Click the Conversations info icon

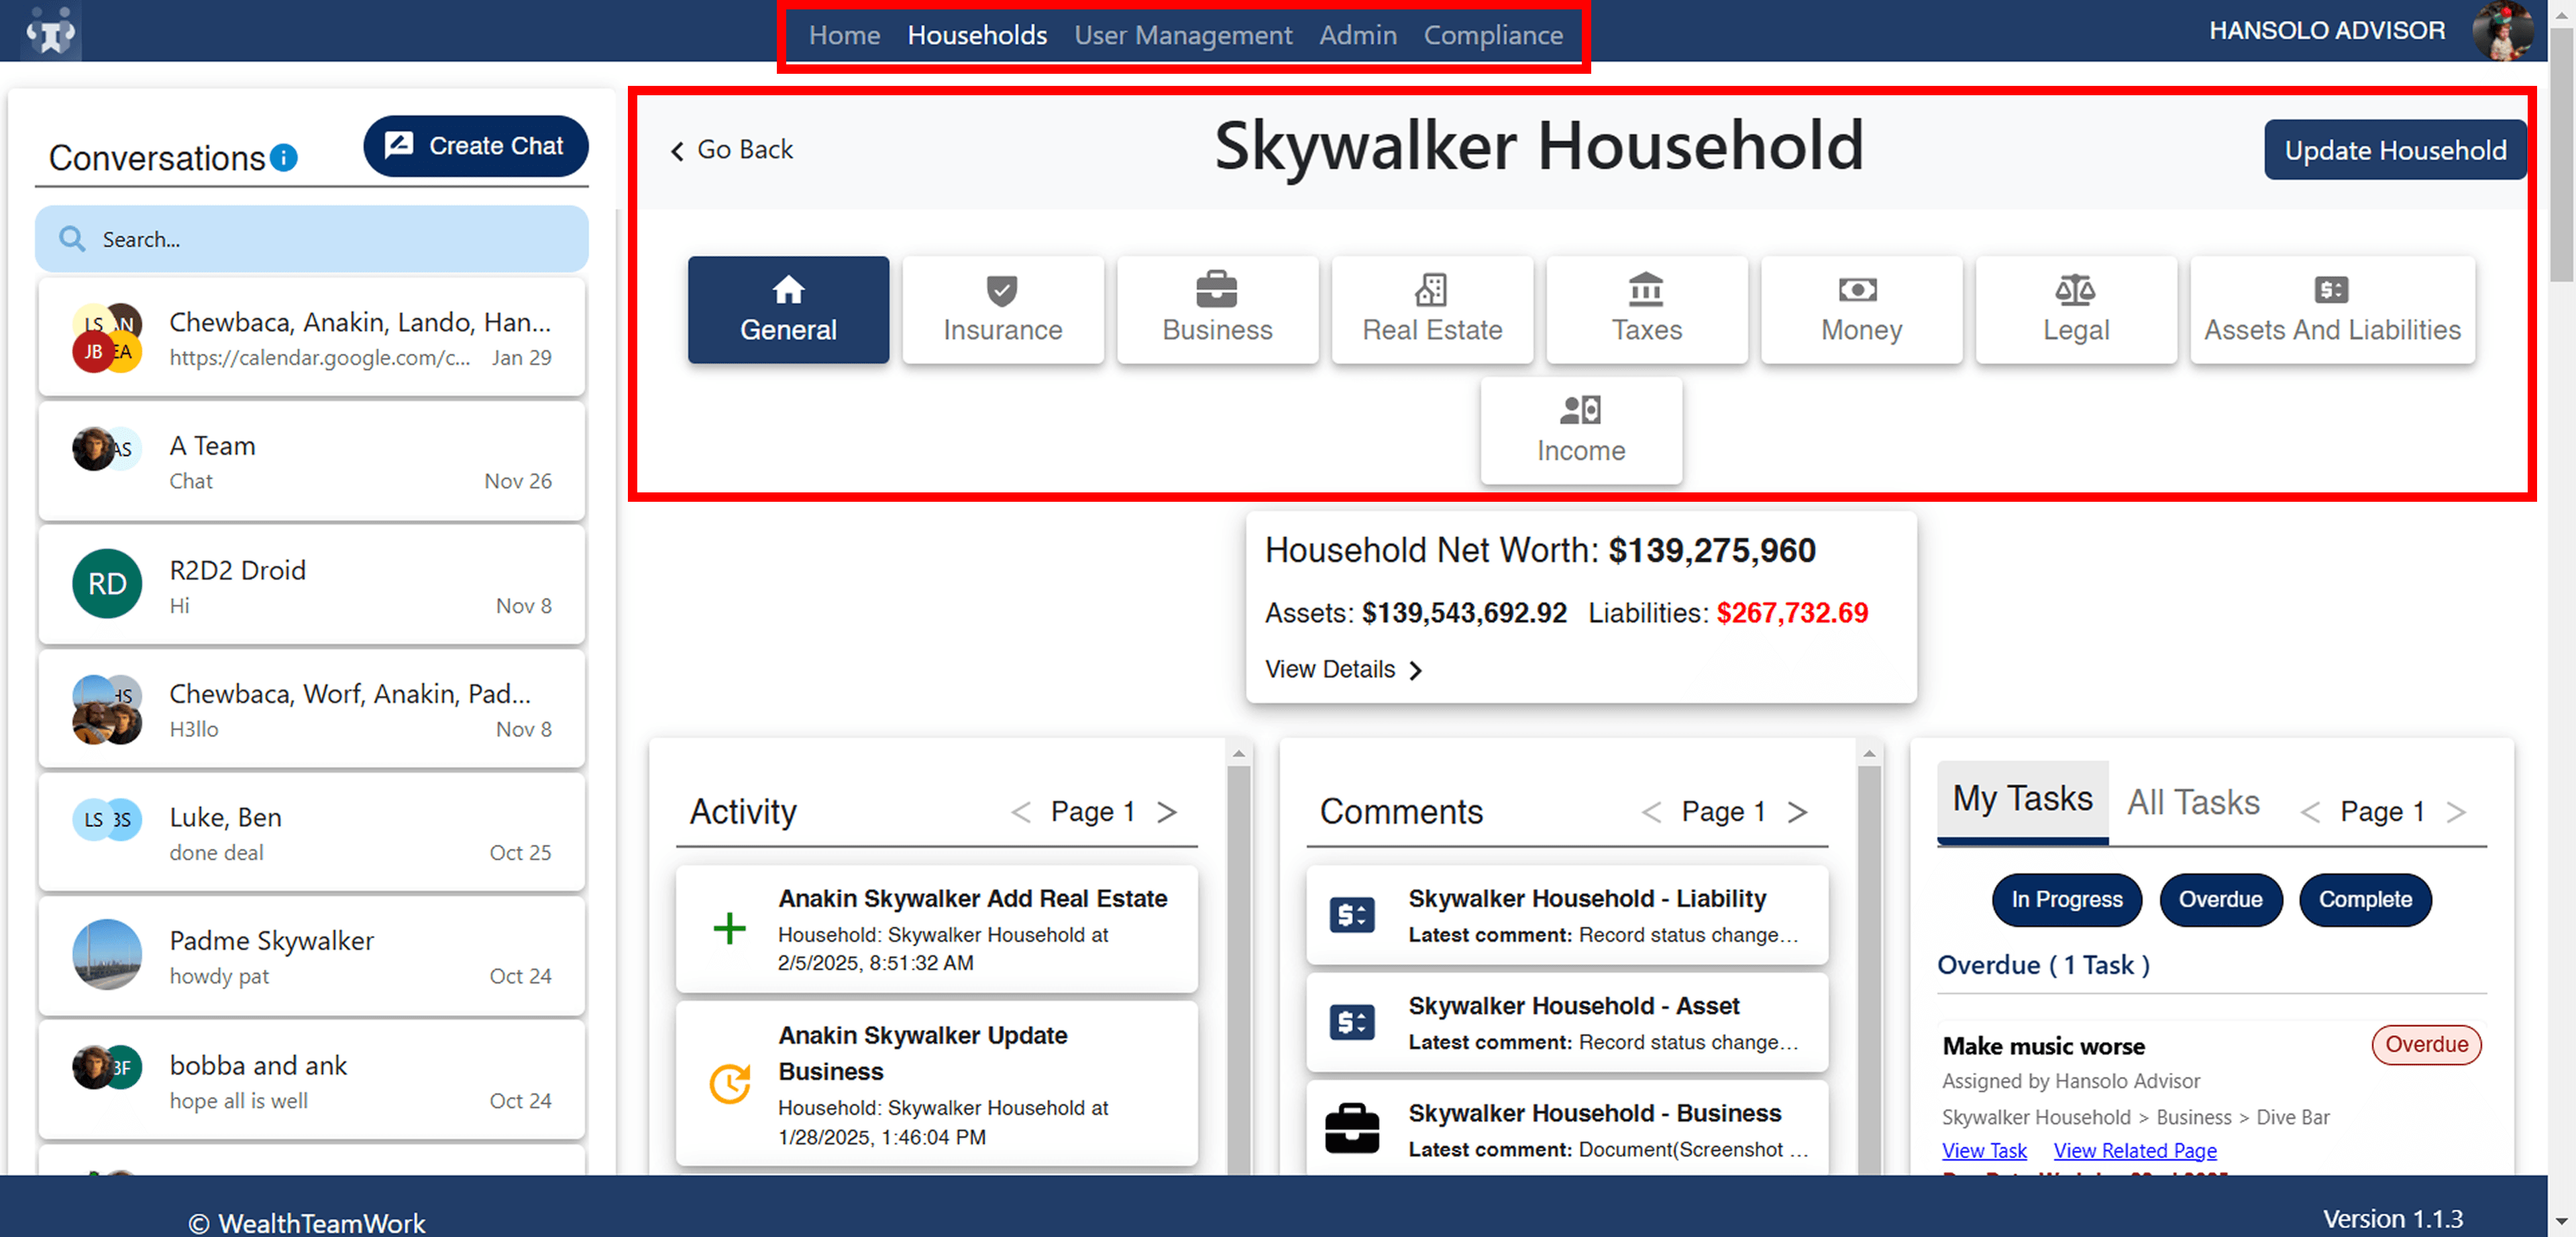pyautogui.click(x=284, y=158)
